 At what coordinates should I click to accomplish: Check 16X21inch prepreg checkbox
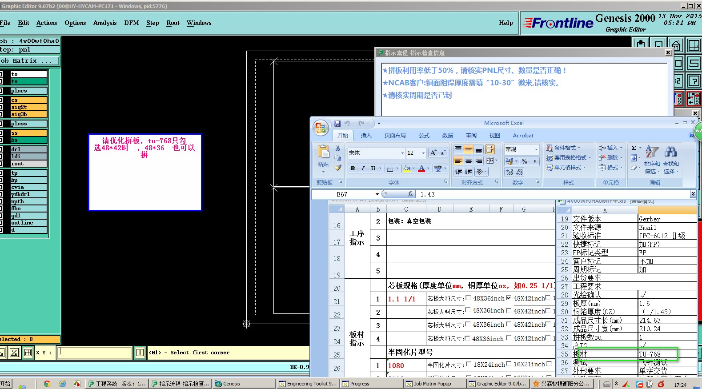[509, 364]
